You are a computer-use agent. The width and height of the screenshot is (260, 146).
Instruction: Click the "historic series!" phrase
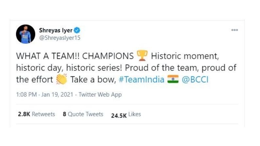tap(94, 68)
